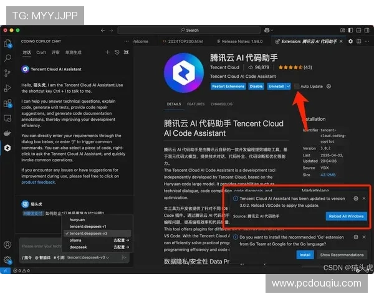Click the remote window status bar indicator
The height and width of the screenshot is (299, 374).
(x=5, y=270)
